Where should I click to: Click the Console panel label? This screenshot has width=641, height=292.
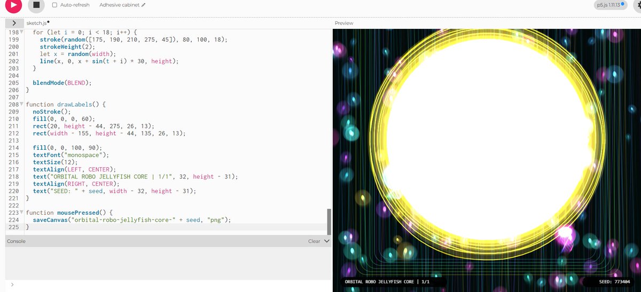(x=16, y=241)
